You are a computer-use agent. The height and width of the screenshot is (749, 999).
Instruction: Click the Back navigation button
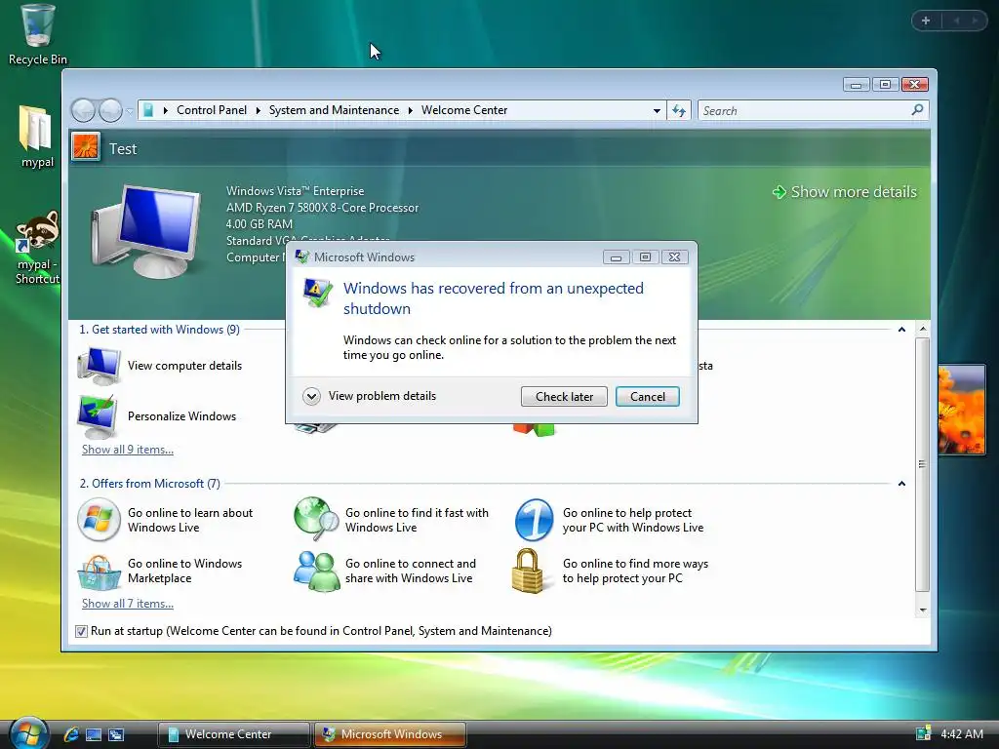(83, 111)
